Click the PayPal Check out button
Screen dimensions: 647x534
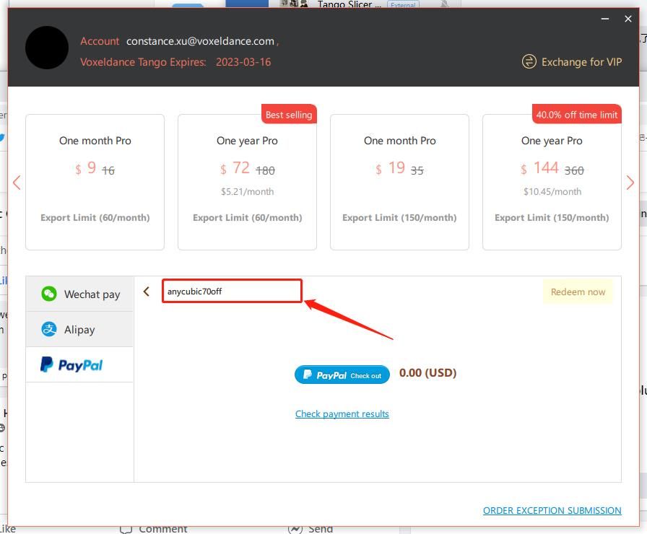[x=342, y=375]
